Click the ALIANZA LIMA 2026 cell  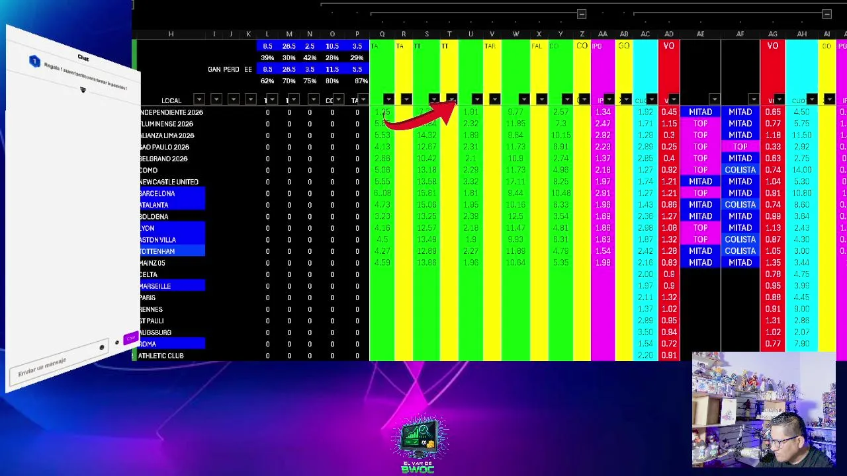click(171, 136)
